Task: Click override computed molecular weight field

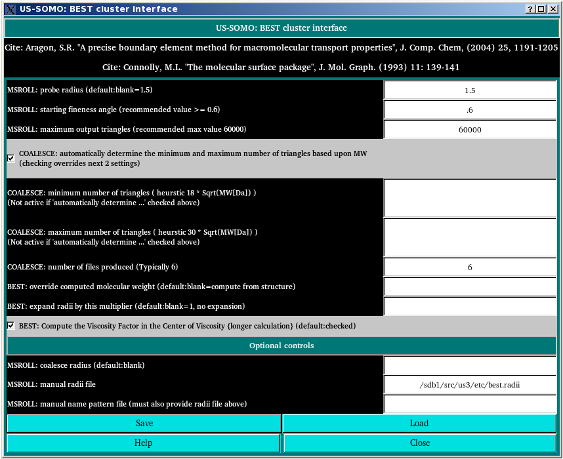Action: (x=470, y=287)
